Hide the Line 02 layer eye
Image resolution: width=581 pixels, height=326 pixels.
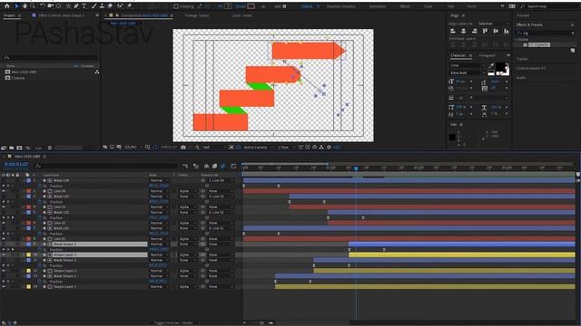4,223
